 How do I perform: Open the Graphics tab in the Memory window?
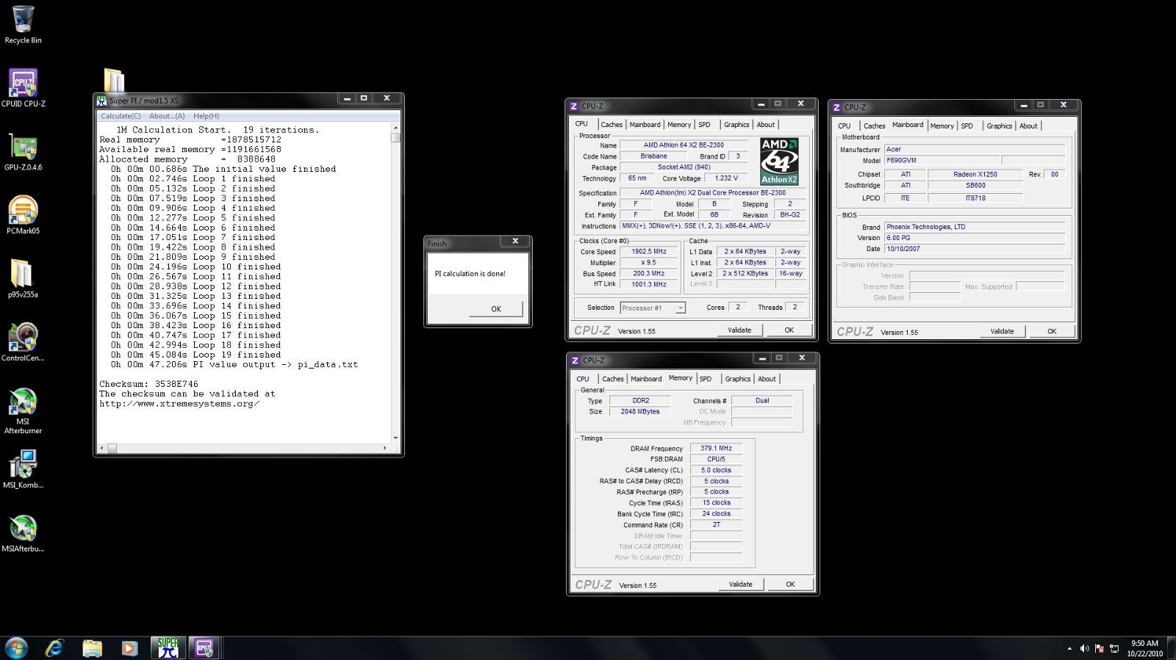[x=738, y=379]
